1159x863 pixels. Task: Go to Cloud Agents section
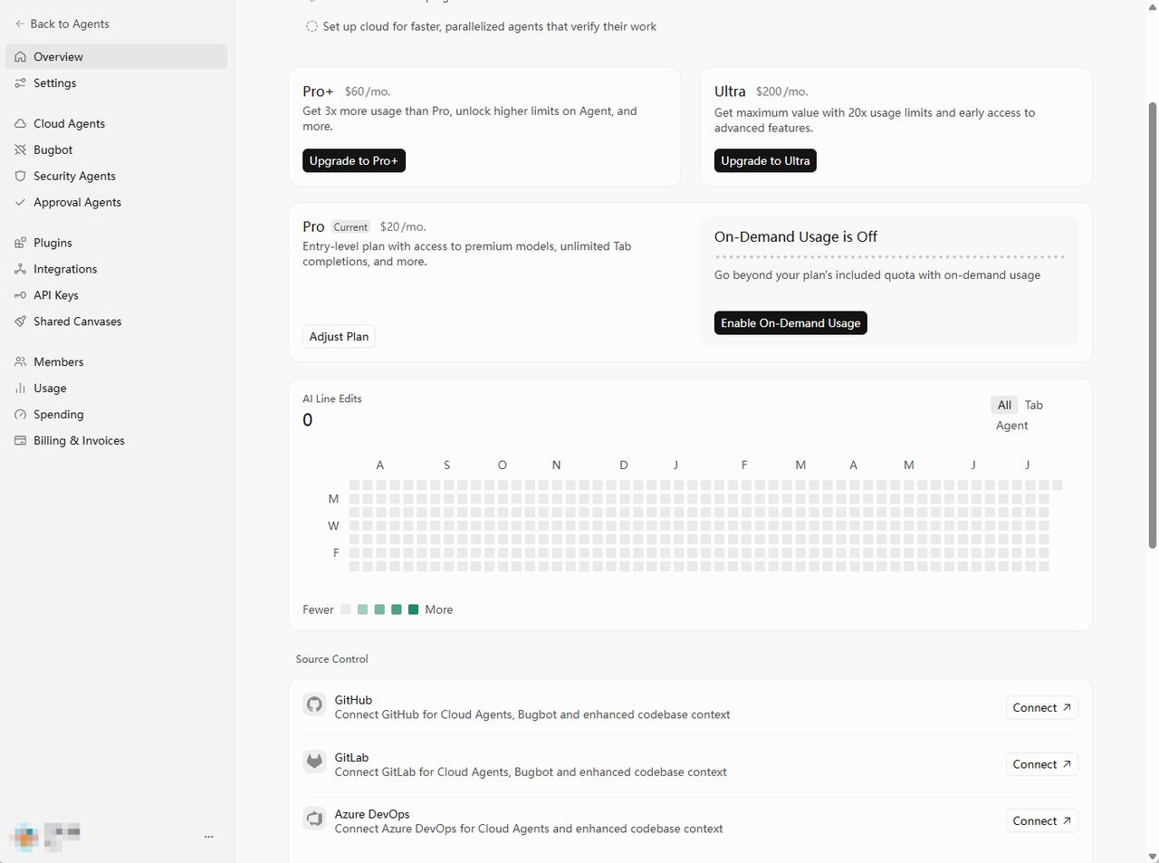point(116,123)
